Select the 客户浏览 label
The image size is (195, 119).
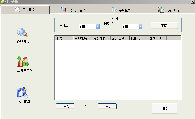point(23,41)
